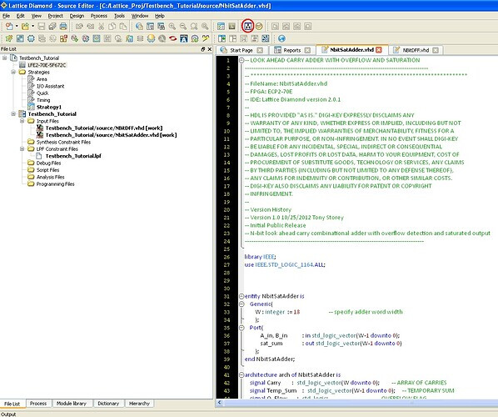This screenshot has width=498, height=417.
Task: Close the NbitSatAdder.vhd tab
Action: (379, 50)
